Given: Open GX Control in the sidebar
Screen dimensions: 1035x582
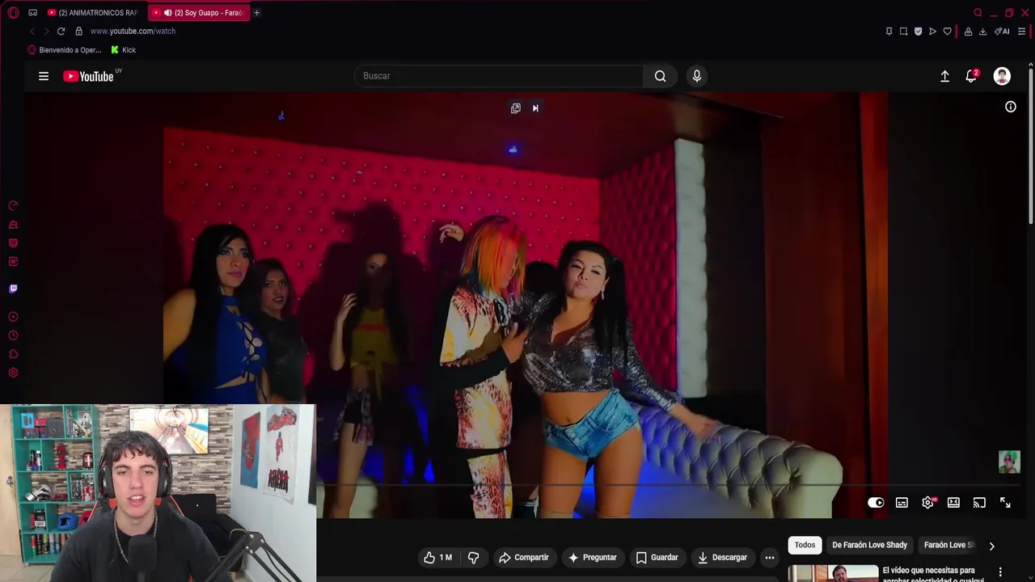Looking at the screenshot, I should 13,205.
